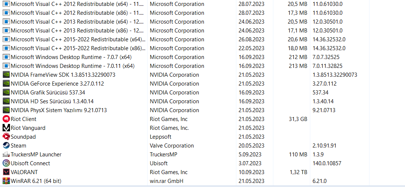The height and width of the screenshot is (187, 405).
Task: Click the Riot Vanguard icon
Action: (6, 128)
